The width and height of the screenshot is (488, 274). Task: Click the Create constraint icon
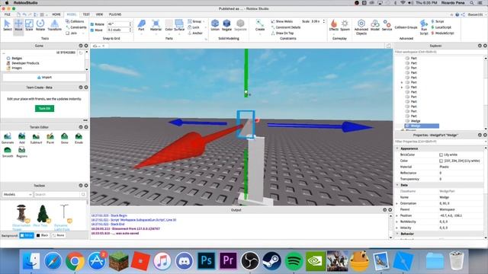[260, 25]
